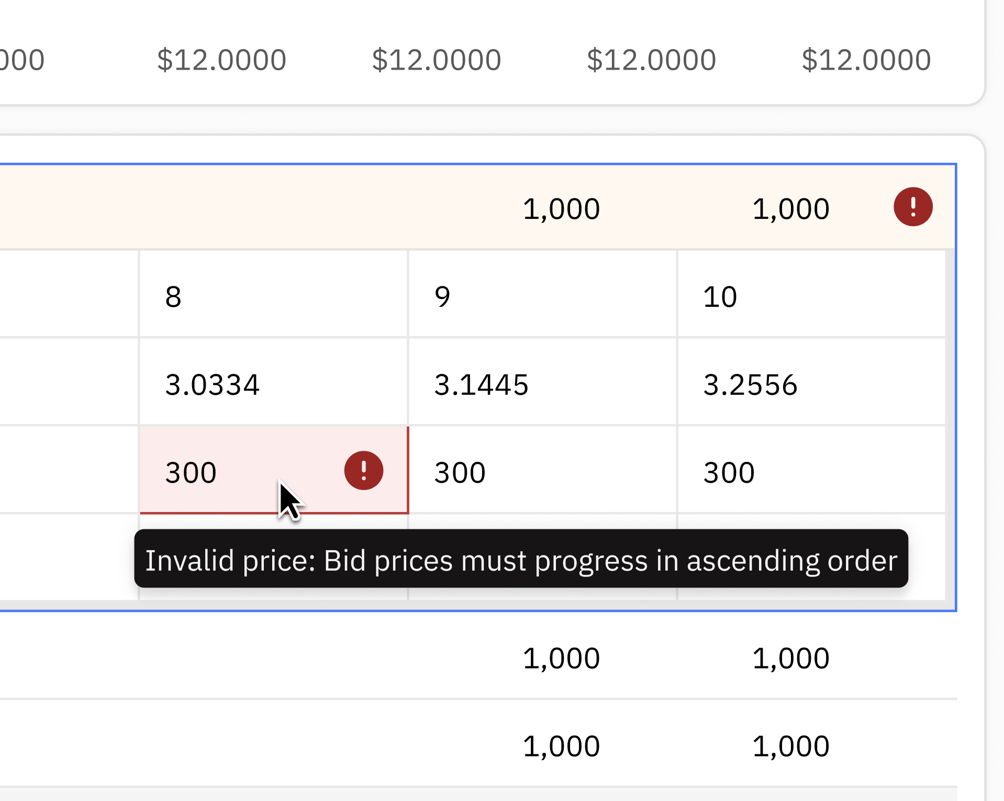Viewport: 1004px width, 801px height.
Task: Click the left 1,000 value in highlighted row
Action: click(x=561, y=208)
